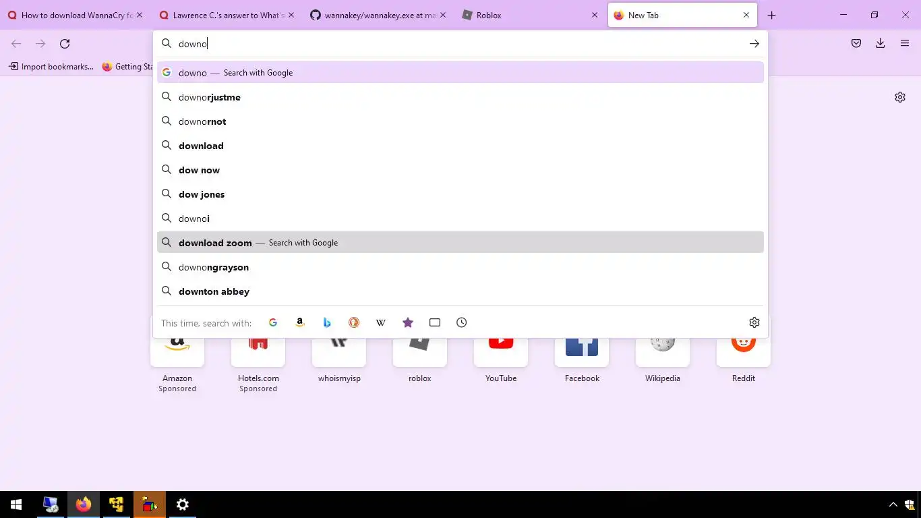
Task: Close the WannaCry download tab
Action: (x=140, y=15)
